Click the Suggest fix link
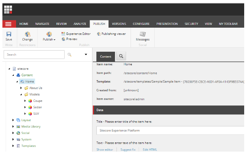 click(x=128, y=150)
